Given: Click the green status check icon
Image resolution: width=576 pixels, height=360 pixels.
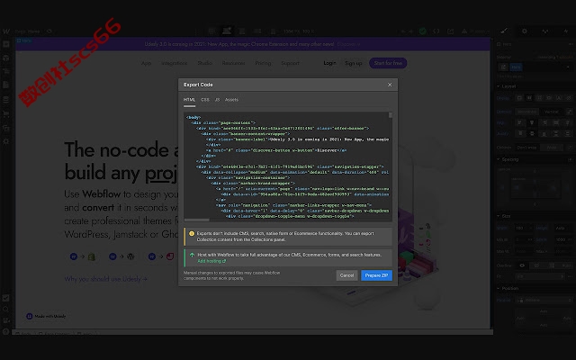Looking at the screenshot, I should pyautogui.click(x=422, y=31).
